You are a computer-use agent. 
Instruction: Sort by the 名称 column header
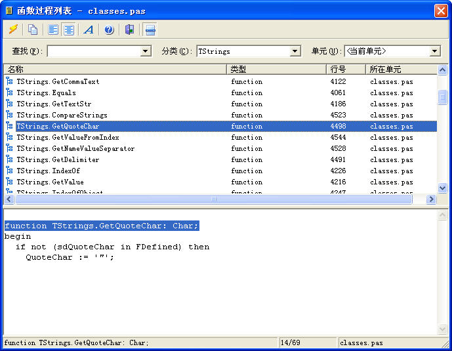pos(115,69)
